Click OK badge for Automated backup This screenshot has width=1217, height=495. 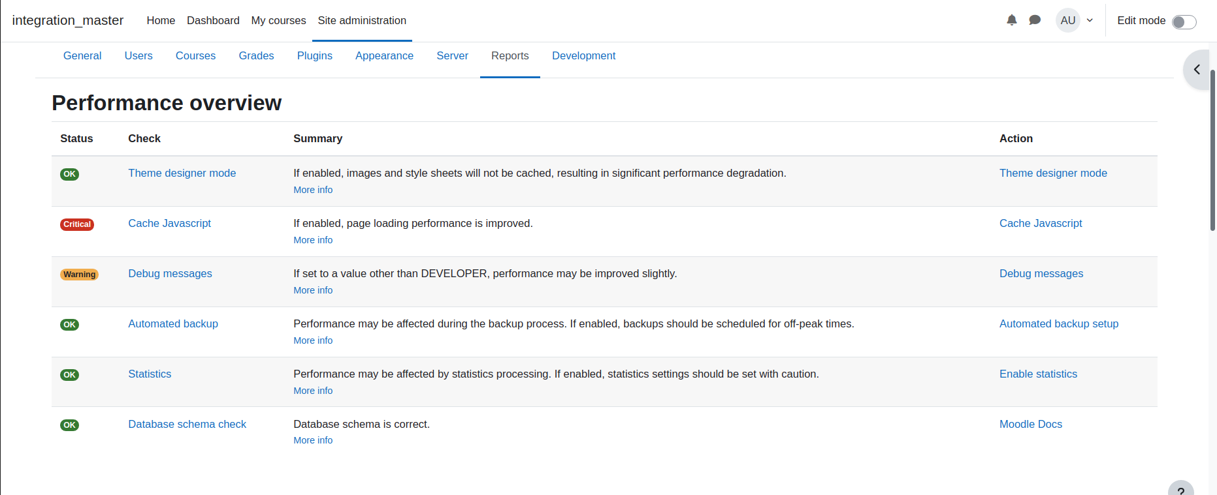pyautogui.click(x=69, y=325)
